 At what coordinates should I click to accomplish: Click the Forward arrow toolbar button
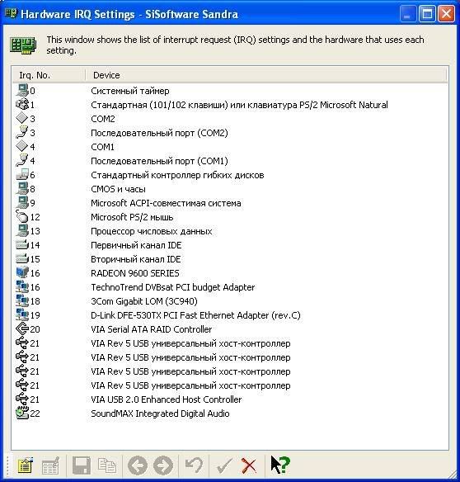point(163,465)
